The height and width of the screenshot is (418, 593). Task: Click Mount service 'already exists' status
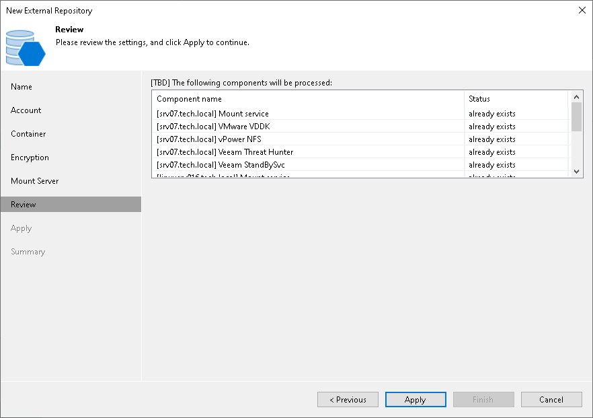(x=492, y=114)
